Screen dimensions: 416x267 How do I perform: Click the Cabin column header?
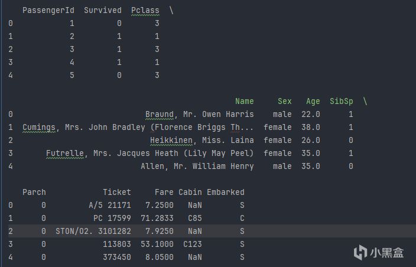pyautogui.click(x=190, y=192)
